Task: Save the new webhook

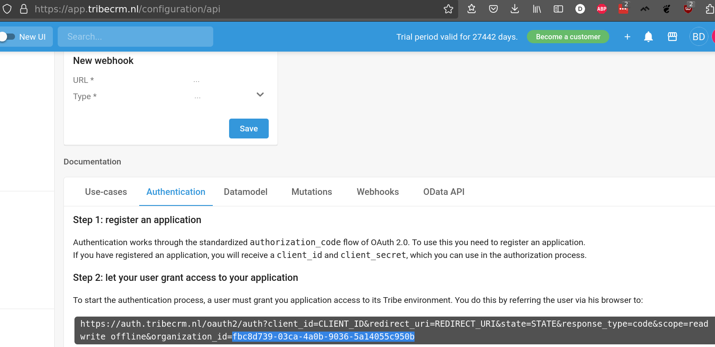Action: [x=248, y=128]
